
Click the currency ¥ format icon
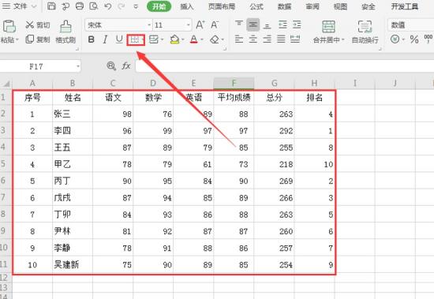pyautogui.click(x=395, y=39)
